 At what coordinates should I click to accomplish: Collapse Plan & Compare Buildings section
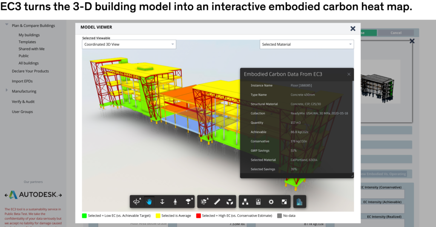(7, 25)
